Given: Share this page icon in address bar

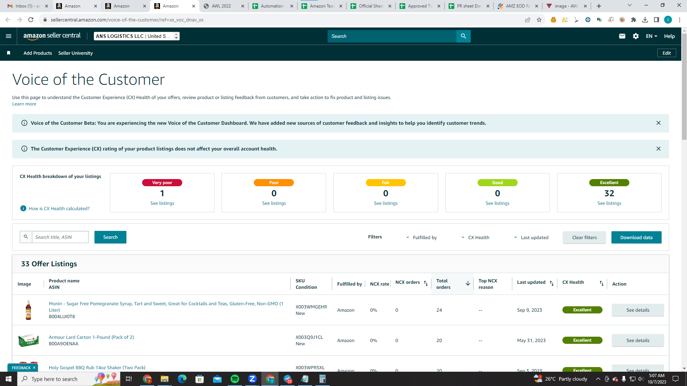Looking at the screenshot, I should click(527, 20).
